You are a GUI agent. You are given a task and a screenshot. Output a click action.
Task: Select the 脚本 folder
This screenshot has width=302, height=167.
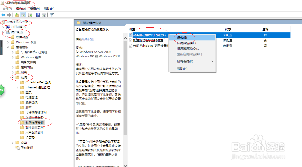(x=29, y=107)
